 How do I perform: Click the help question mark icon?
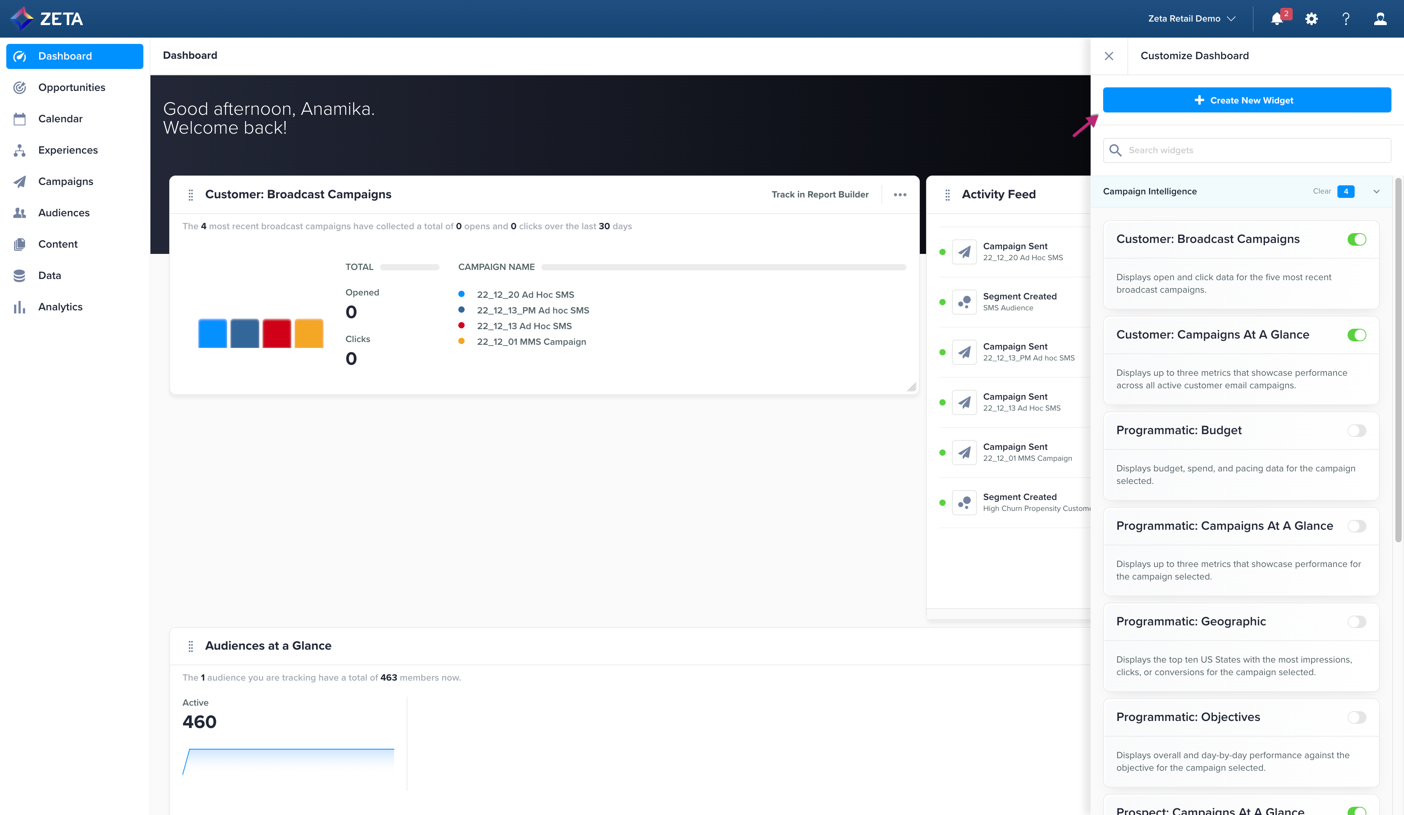click(x=1346, y=19)
